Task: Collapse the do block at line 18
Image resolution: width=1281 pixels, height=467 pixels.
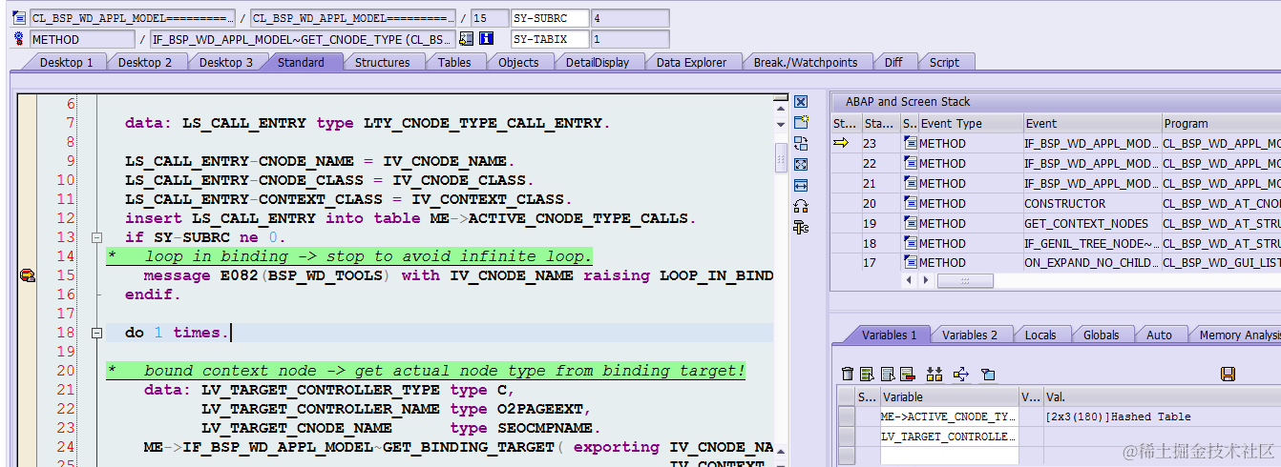Action: click(95, 333)
